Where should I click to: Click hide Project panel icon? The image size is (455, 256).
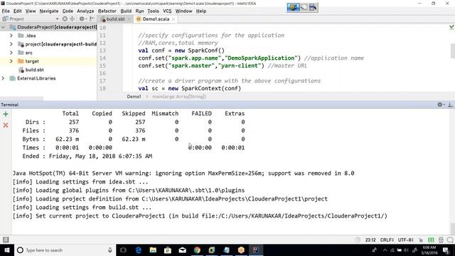[92, 19]
